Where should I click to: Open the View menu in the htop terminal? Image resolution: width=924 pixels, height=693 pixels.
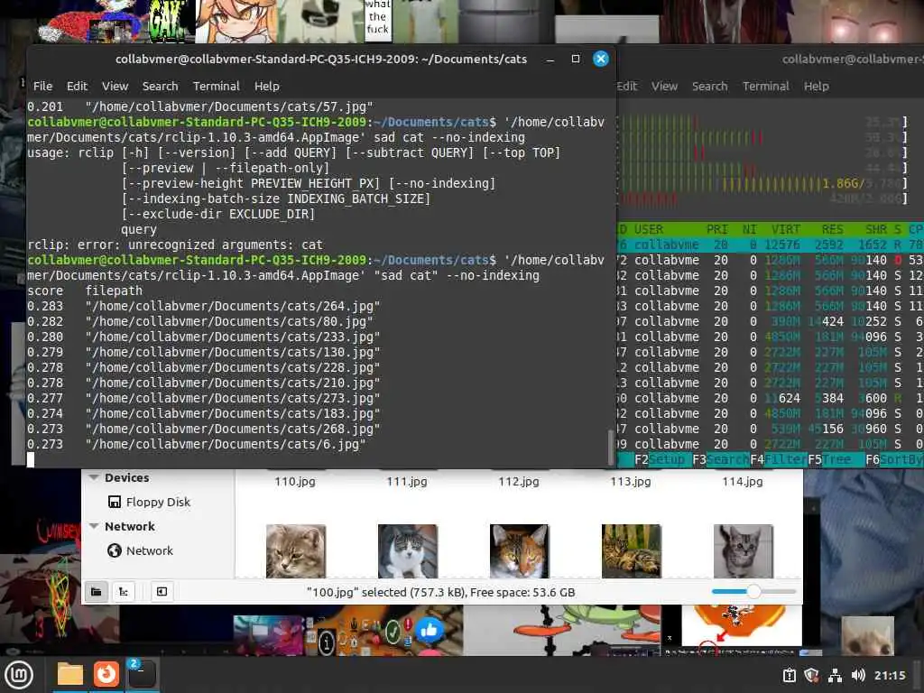[664, 86]
